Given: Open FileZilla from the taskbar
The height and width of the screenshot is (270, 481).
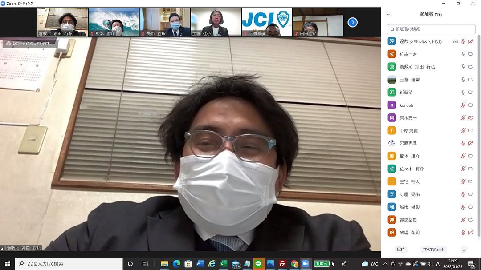Looking at the screenshot, I should coord(282,264).
